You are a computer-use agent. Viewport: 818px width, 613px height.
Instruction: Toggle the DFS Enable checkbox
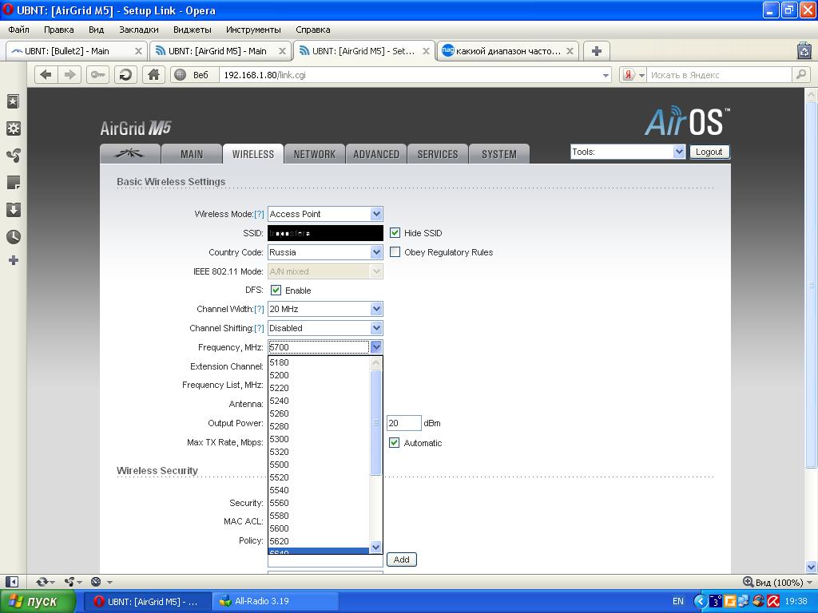pyautogui.click(x=276, y=291)
